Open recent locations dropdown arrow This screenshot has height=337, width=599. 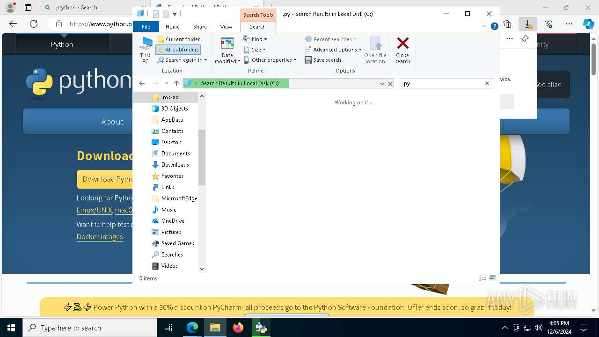pos(167,83)
